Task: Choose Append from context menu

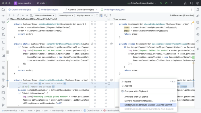Action: click(x=148, y=86)
